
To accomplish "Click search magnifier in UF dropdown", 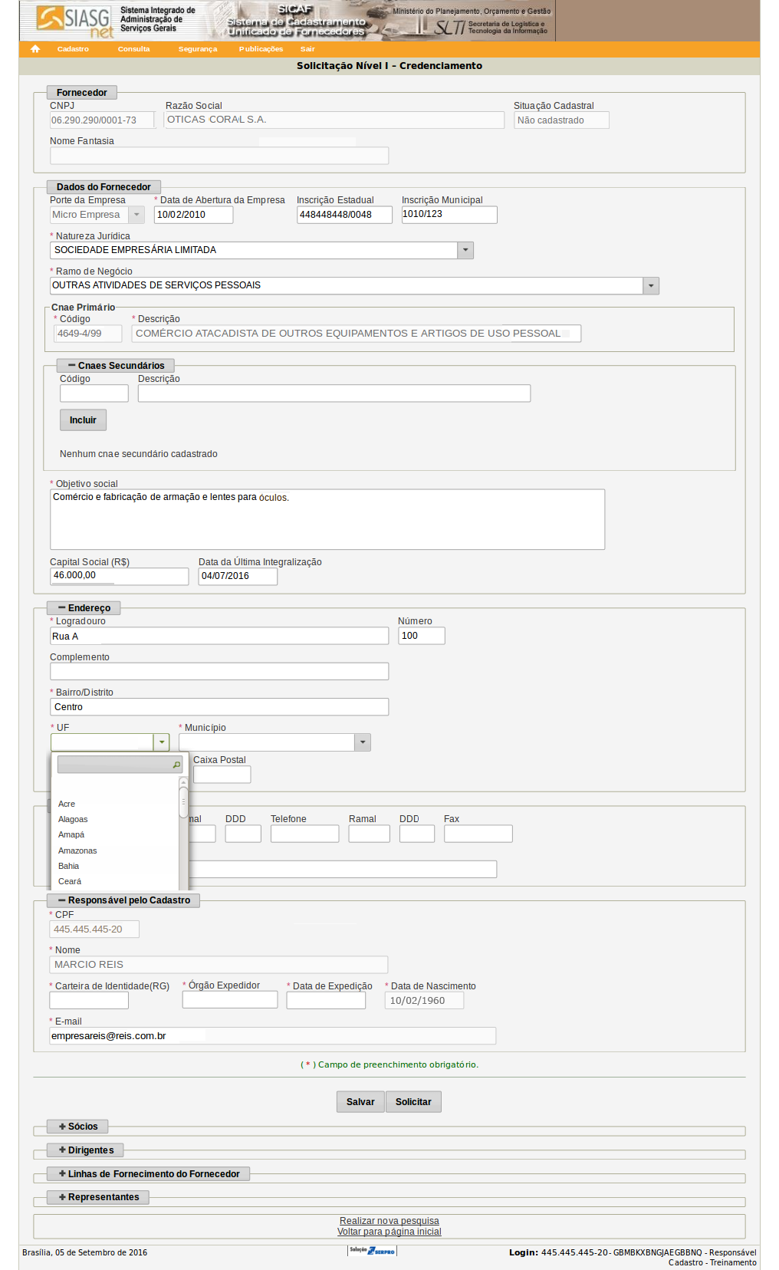I will point(176,765).
